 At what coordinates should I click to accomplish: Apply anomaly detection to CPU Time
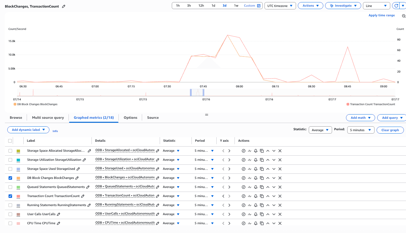(x=250, y=223)
